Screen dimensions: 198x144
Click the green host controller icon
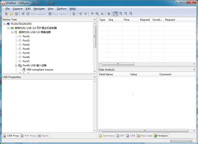point(12,28)
